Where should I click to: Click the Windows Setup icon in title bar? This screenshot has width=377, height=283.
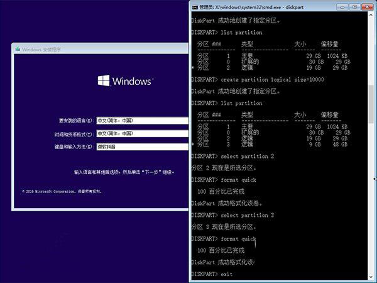(x=18, y=49)
